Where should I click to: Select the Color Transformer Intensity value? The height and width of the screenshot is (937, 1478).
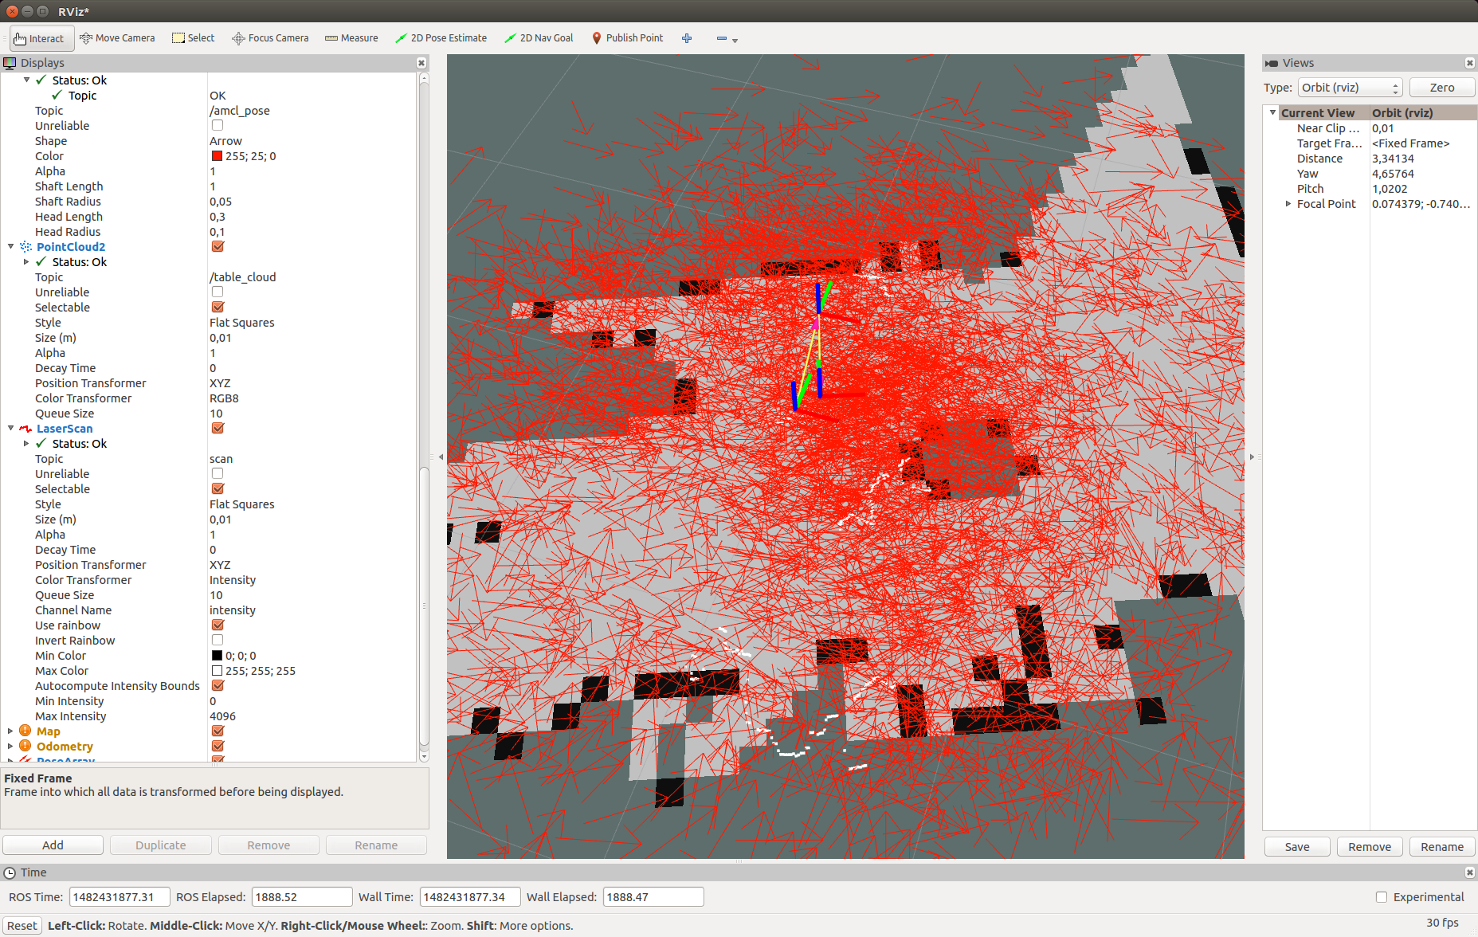(233, 580)
